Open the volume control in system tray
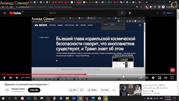The image size is (179, 101). point(157,98)
